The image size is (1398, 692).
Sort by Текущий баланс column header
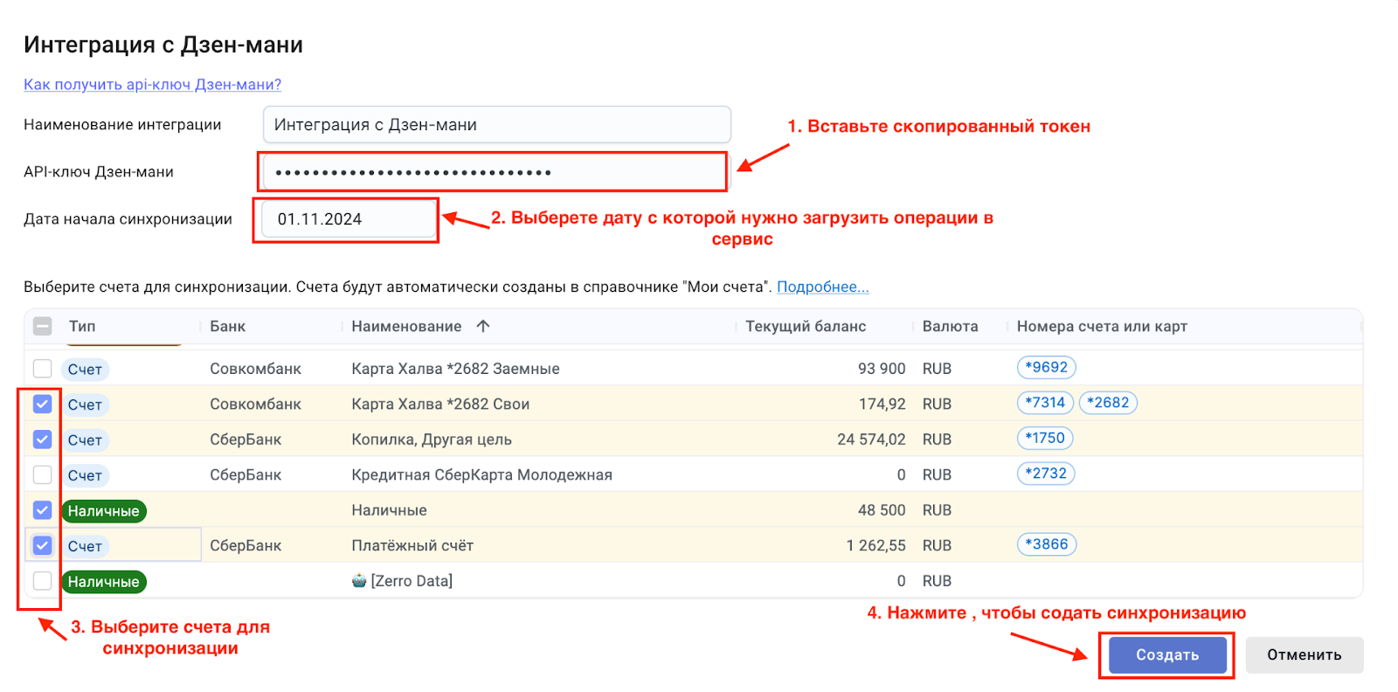(x=805, y=326)
